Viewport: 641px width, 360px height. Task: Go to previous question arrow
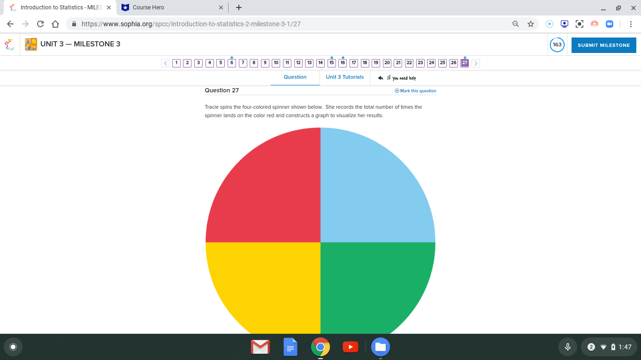click(165, 63)
